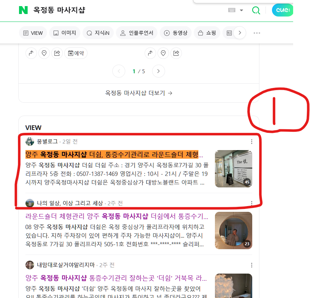Click the green Naver N logo
The height and width of the screenshot is (298, 310).
[x=23, y=10]
